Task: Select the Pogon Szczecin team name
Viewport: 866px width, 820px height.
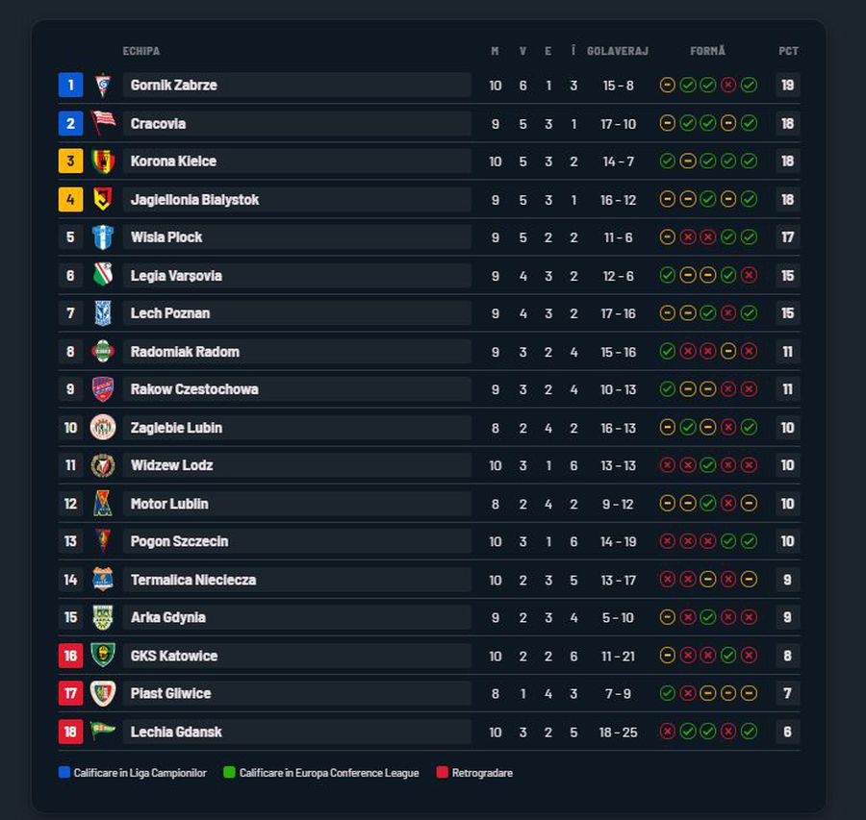Action: pos(179,541)
